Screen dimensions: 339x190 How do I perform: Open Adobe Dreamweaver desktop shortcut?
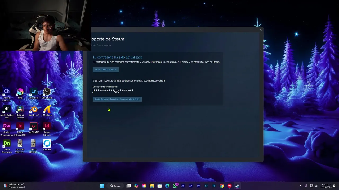click(7, 129)
